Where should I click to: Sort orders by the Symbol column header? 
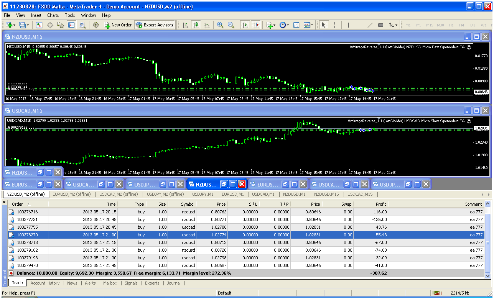[182, 204]
